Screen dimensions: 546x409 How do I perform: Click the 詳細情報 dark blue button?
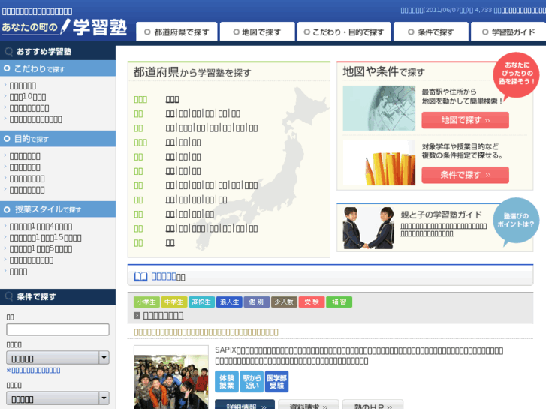(x=245, y=404)
